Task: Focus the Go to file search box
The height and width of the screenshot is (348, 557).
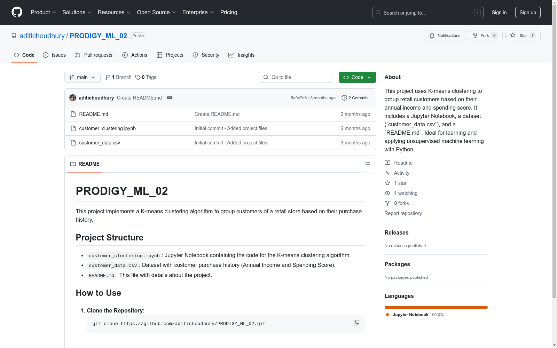Action: [296, 77]
